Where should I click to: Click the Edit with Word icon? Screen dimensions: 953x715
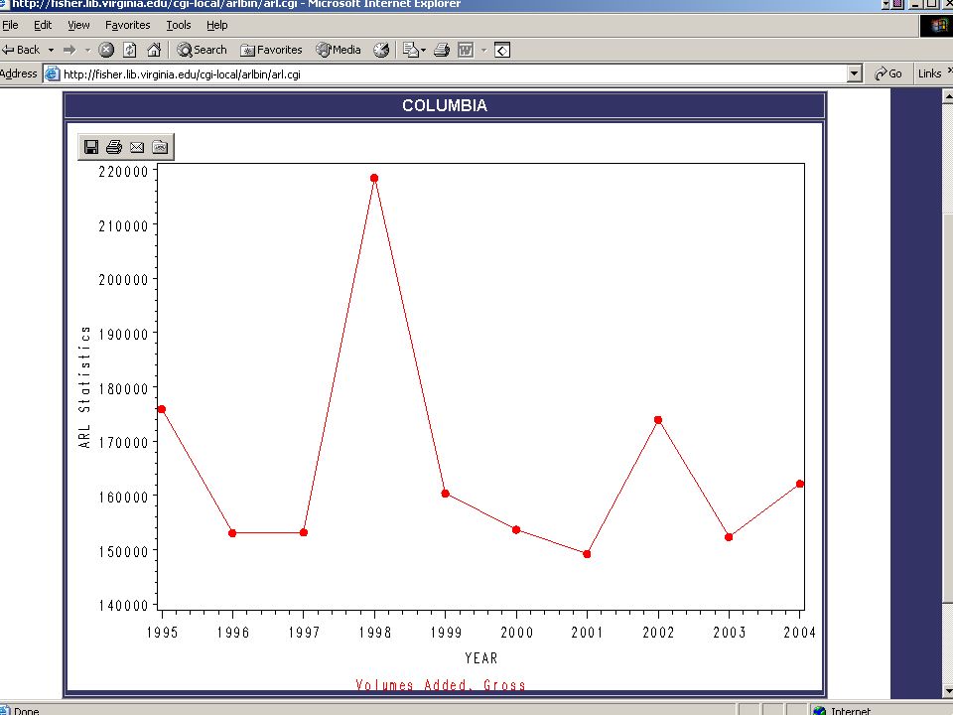coord(466,50)
